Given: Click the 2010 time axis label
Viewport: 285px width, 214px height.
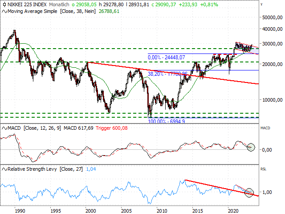Looking at the screenshot, I should point(162,211).
